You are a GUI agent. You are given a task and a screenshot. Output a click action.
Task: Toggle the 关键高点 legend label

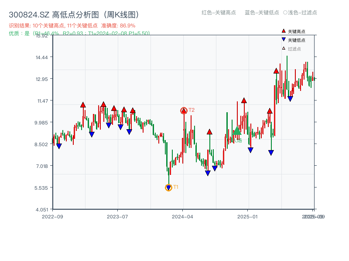(x=297, y=31)
